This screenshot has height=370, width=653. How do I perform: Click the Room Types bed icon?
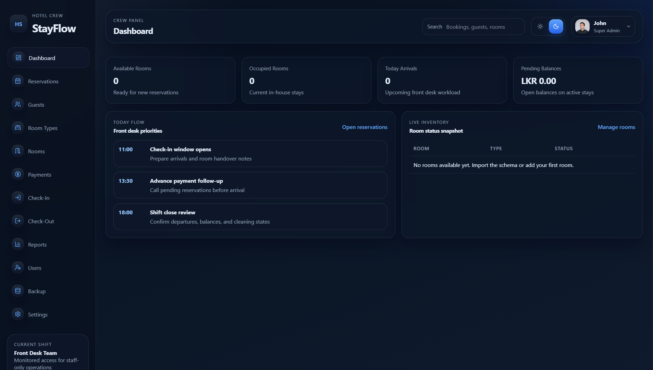(18, 128)
